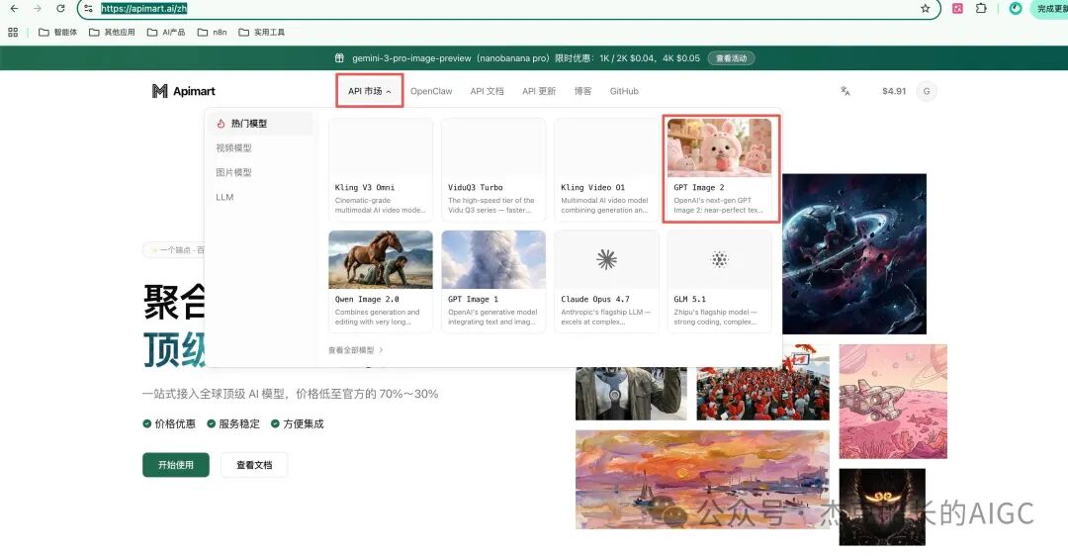Click the green circular profile icon in the toolbar

tap(1016, 8)
